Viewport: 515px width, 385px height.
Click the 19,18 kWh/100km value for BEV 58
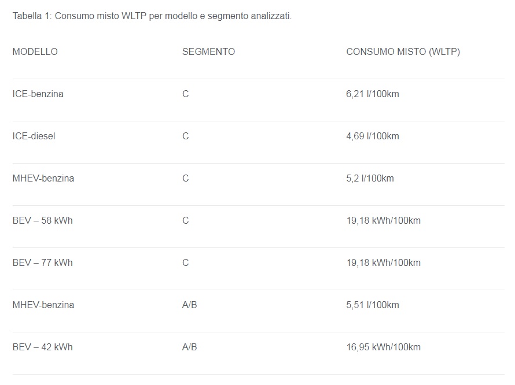pyautogui.click(x=383, y=221)
